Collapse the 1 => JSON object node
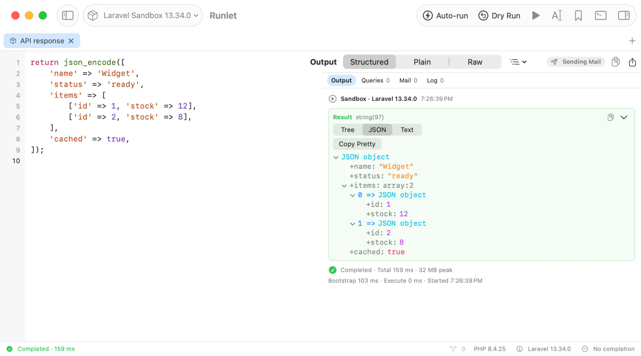 [x=353, y=224]
